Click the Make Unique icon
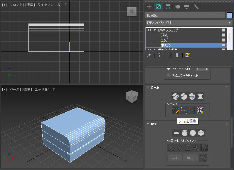The height and width of the screenshot is (170, 234). [170, 55]
